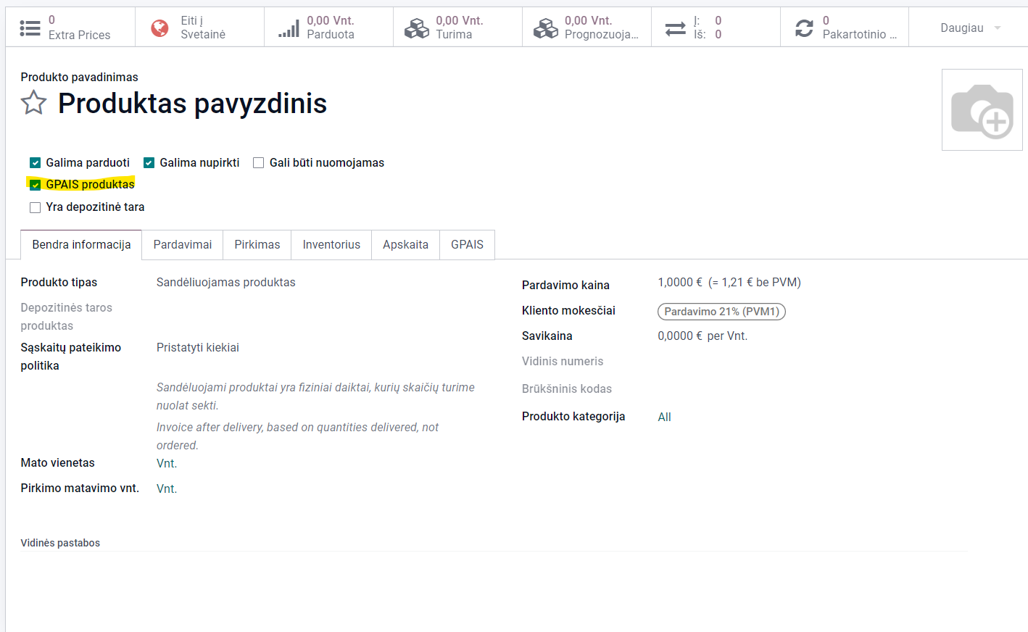Viewport: 1028px width, 632px height.
Task: Open the Extra Prices list icon
Action: point(30,28)
